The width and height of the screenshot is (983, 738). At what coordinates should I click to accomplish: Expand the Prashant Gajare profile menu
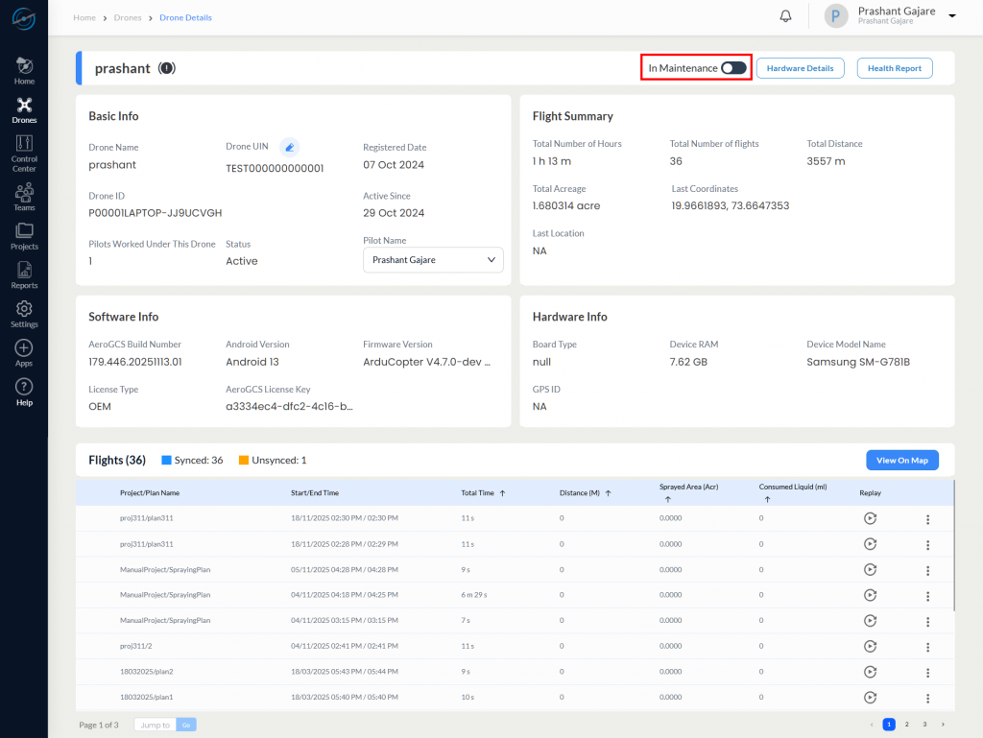[x=951, y=15]
